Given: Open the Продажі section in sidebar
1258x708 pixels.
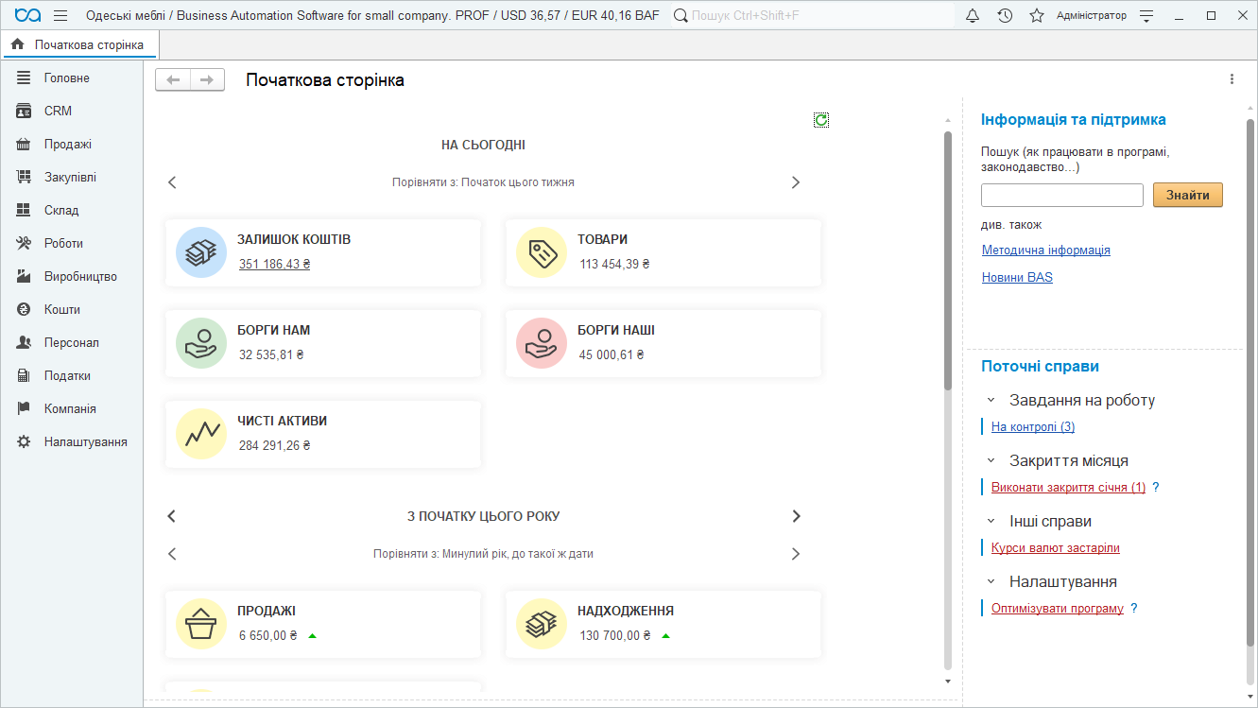Looking at the screenshot, I should point(67,144).
